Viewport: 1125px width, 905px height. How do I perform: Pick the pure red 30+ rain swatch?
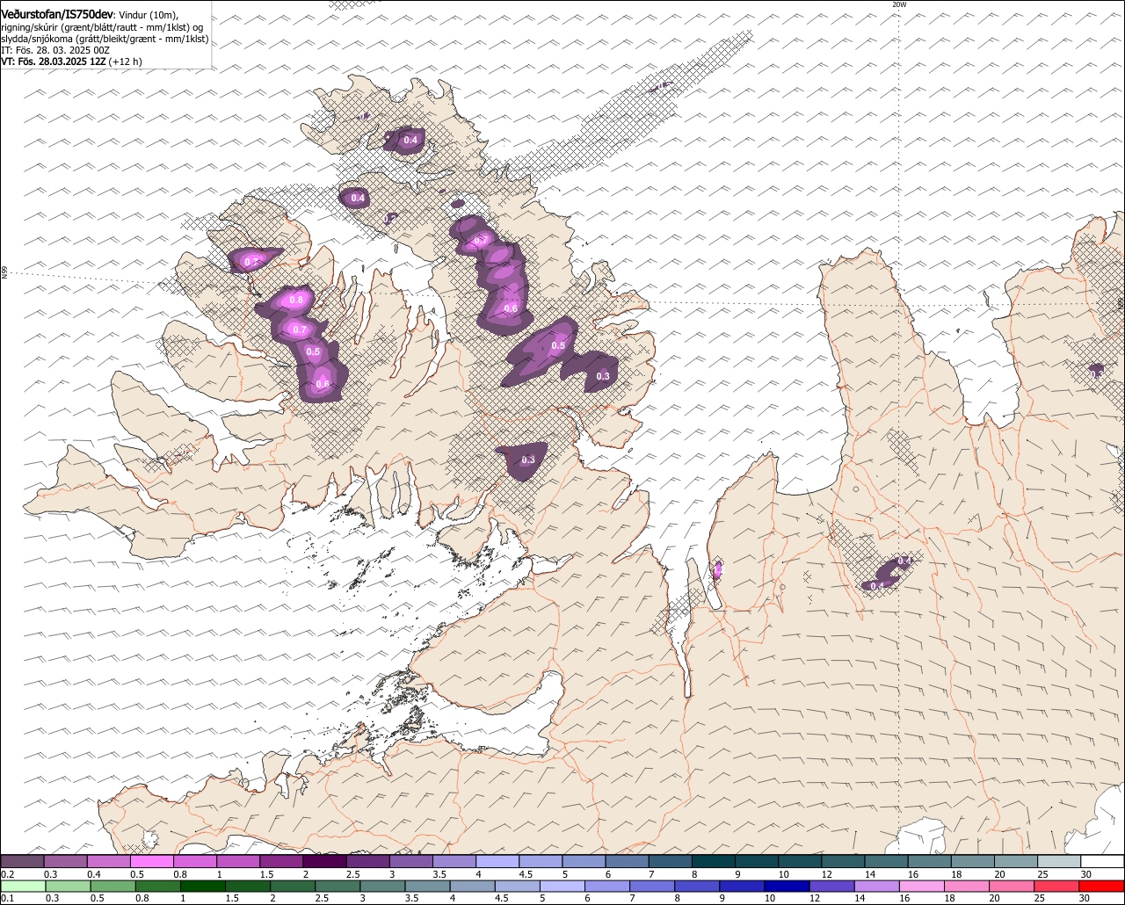pyautogui.click(x=1103, y=885)
